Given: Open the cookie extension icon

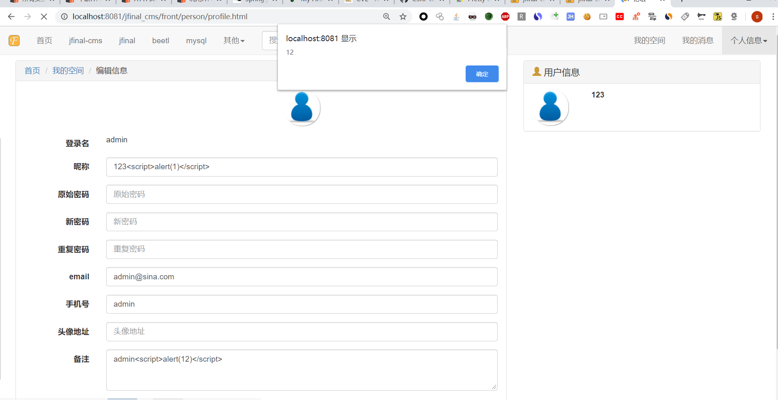Looking at the screenshot, I should [x=587, y=17].
